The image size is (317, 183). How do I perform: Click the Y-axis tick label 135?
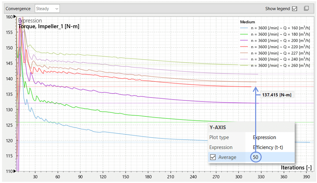tap(9, 94)
